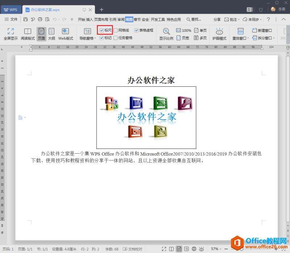Viewport: 290px width, 253px height.
Task: Click the Print icon in quick toolbar
Action: point(40,19)
